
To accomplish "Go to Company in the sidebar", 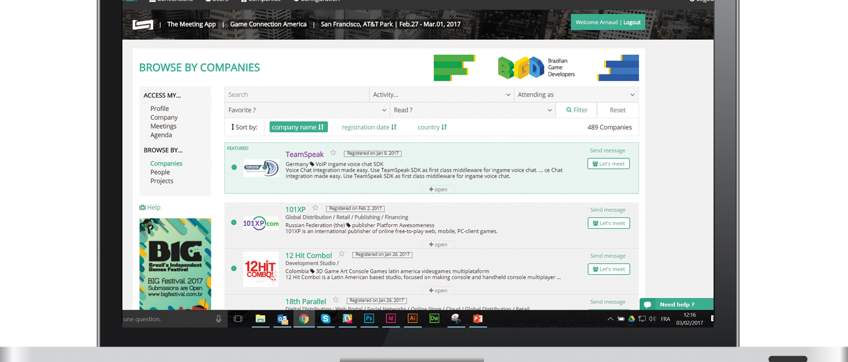I will click(x=164, y=117).
